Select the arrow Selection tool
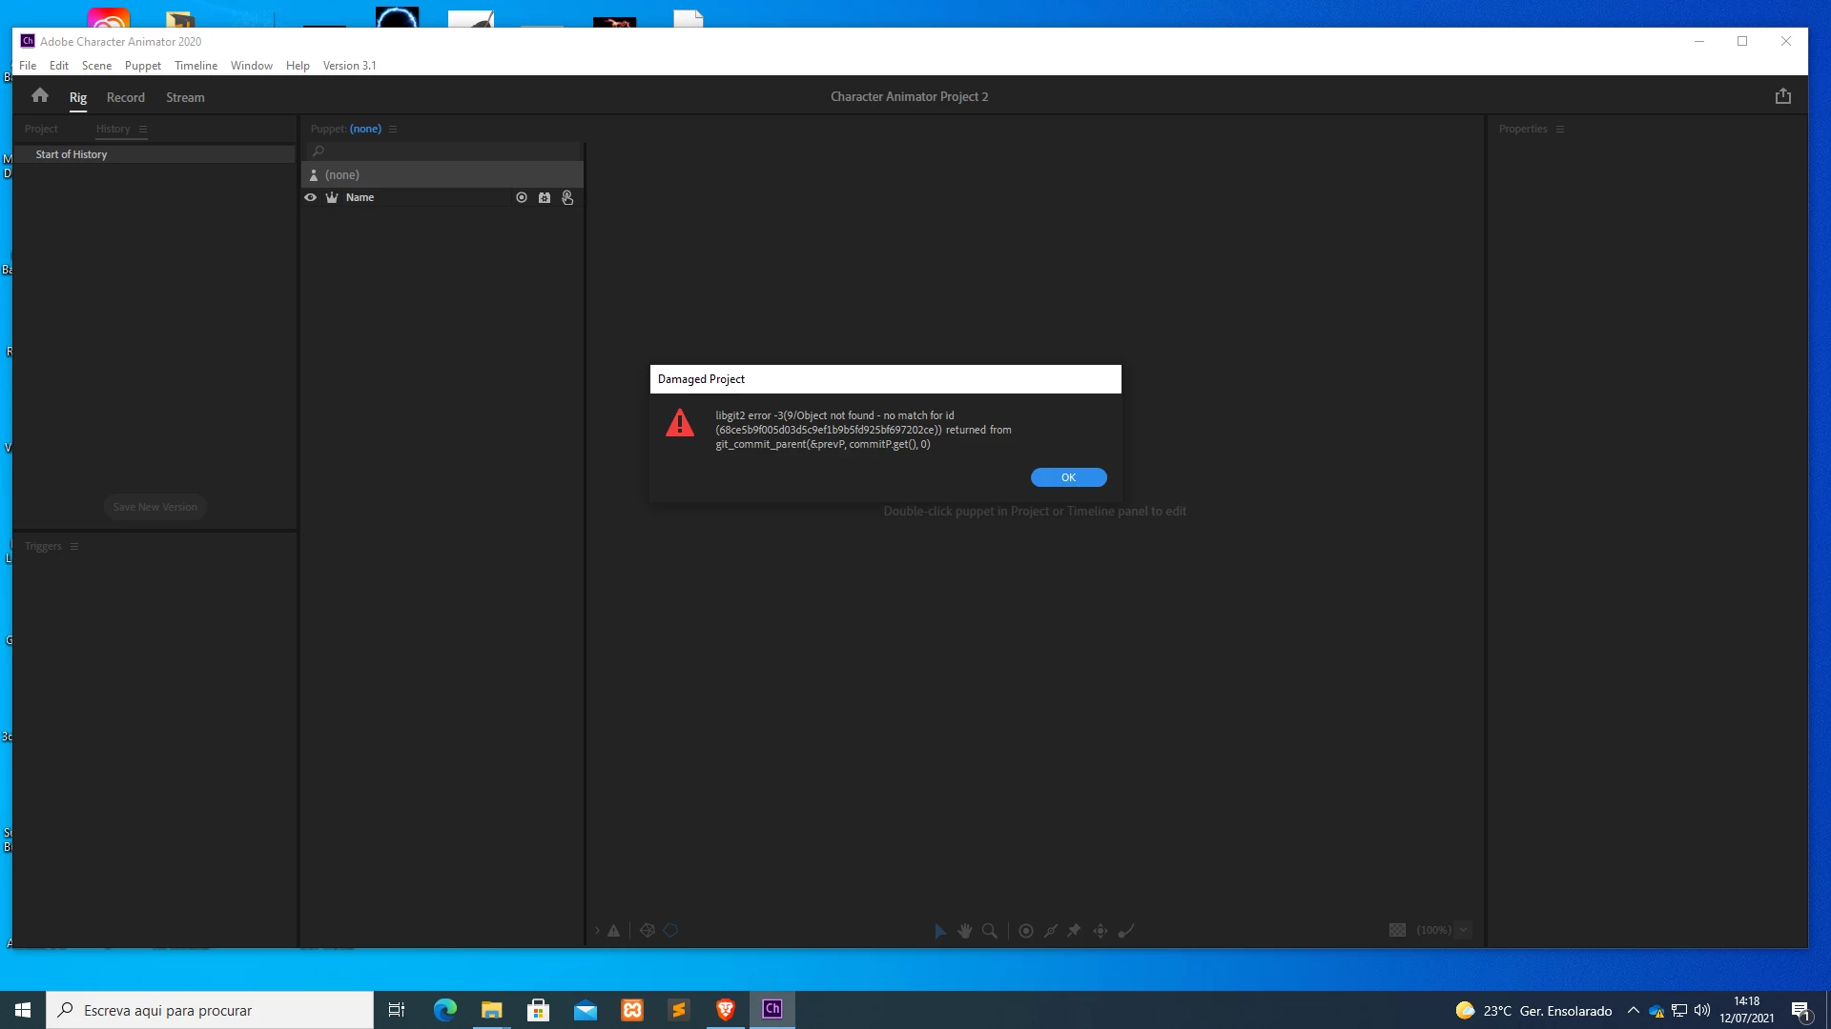The image size is (1831, 1029). click(940, 931)
